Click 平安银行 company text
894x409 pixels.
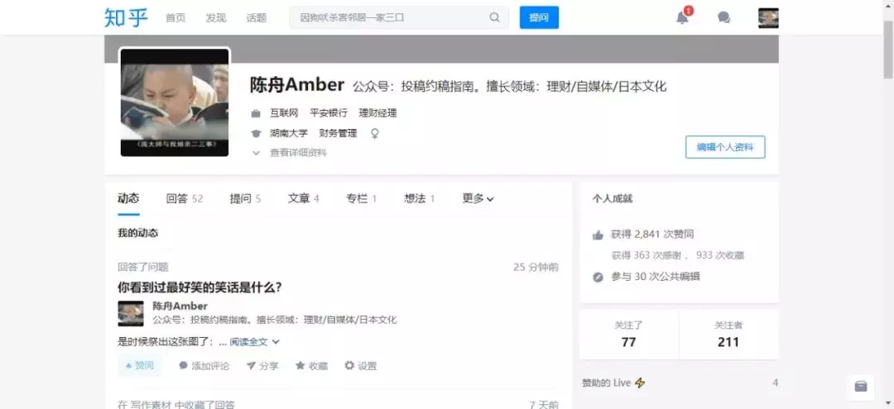[329, 113]
